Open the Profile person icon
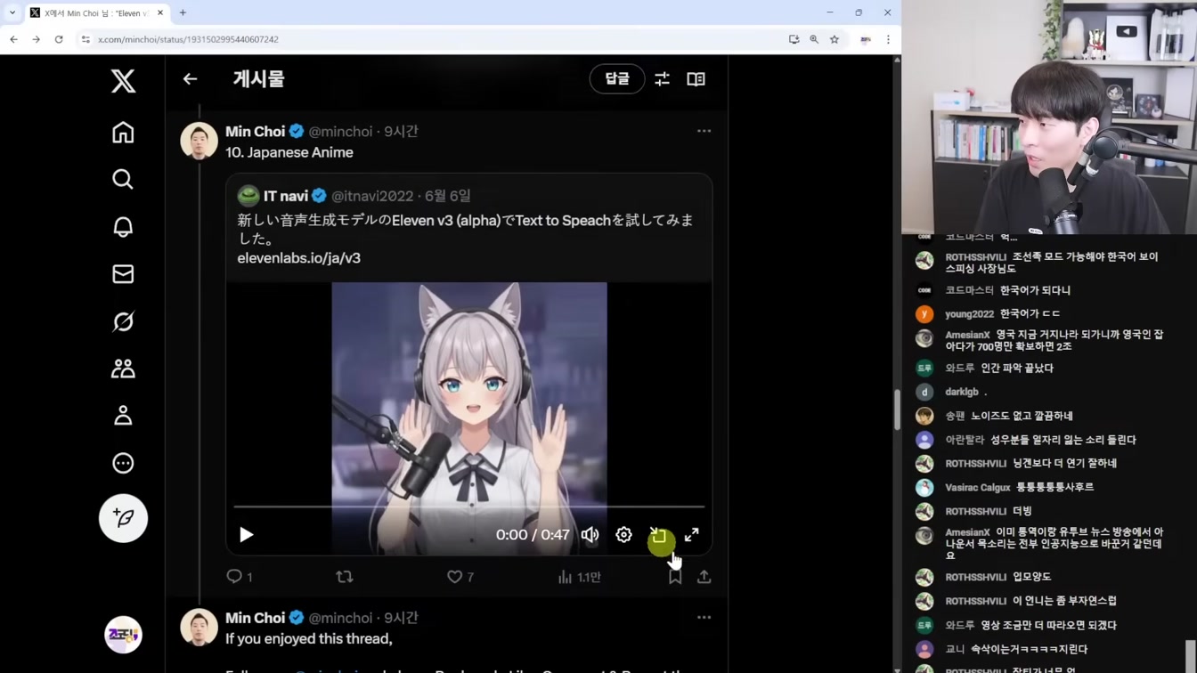This screenshot has width=1197, height=673. pos(123,416)
